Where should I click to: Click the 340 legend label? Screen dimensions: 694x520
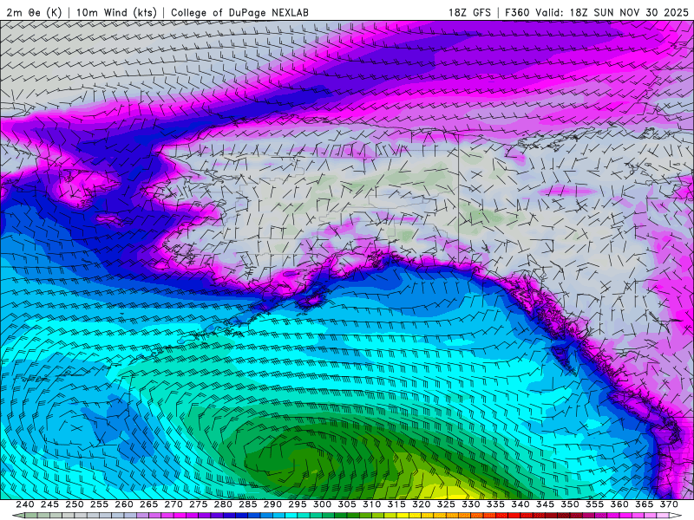point(520,504)
